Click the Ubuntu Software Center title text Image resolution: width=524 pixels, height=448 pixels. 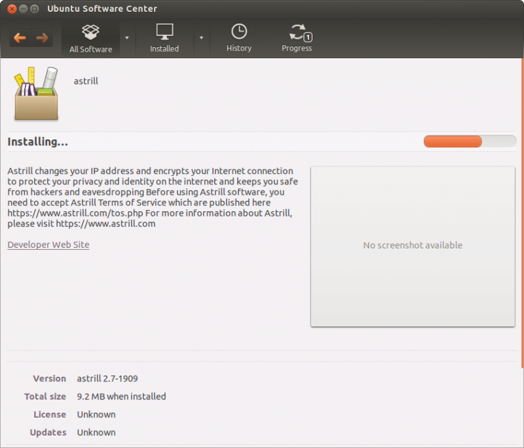pos(102,9)
